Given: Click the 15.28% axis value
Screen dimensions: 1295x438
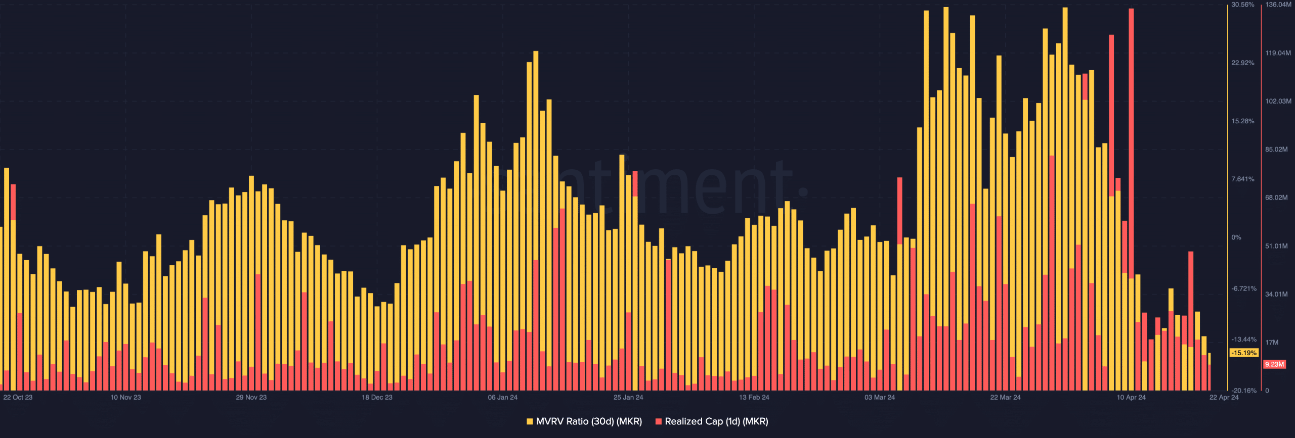Looking at the screenshot, I should [1242, 121].
